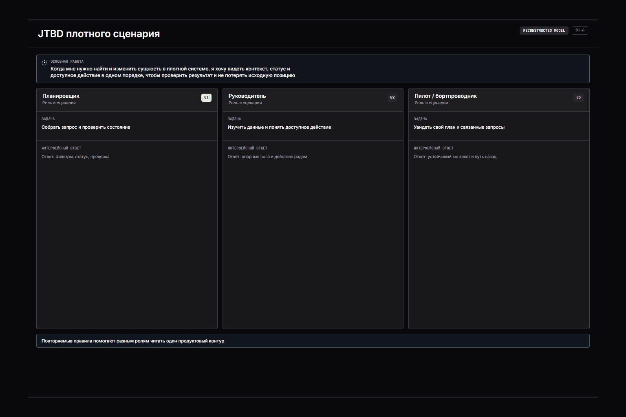Select the 01 badge on Планировщик card

point(206,98)
